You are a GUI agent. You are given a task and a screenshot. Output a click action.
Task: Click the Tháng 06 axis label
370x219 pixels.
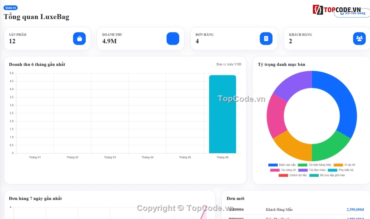(x=222, y=157)
